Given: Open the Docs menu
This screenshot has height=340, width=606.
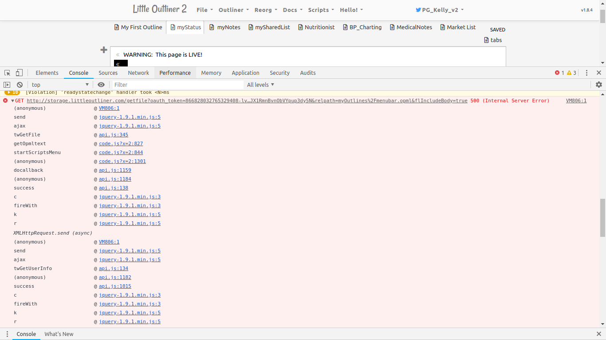Looking at the screenshot, I should coord(292,10).
